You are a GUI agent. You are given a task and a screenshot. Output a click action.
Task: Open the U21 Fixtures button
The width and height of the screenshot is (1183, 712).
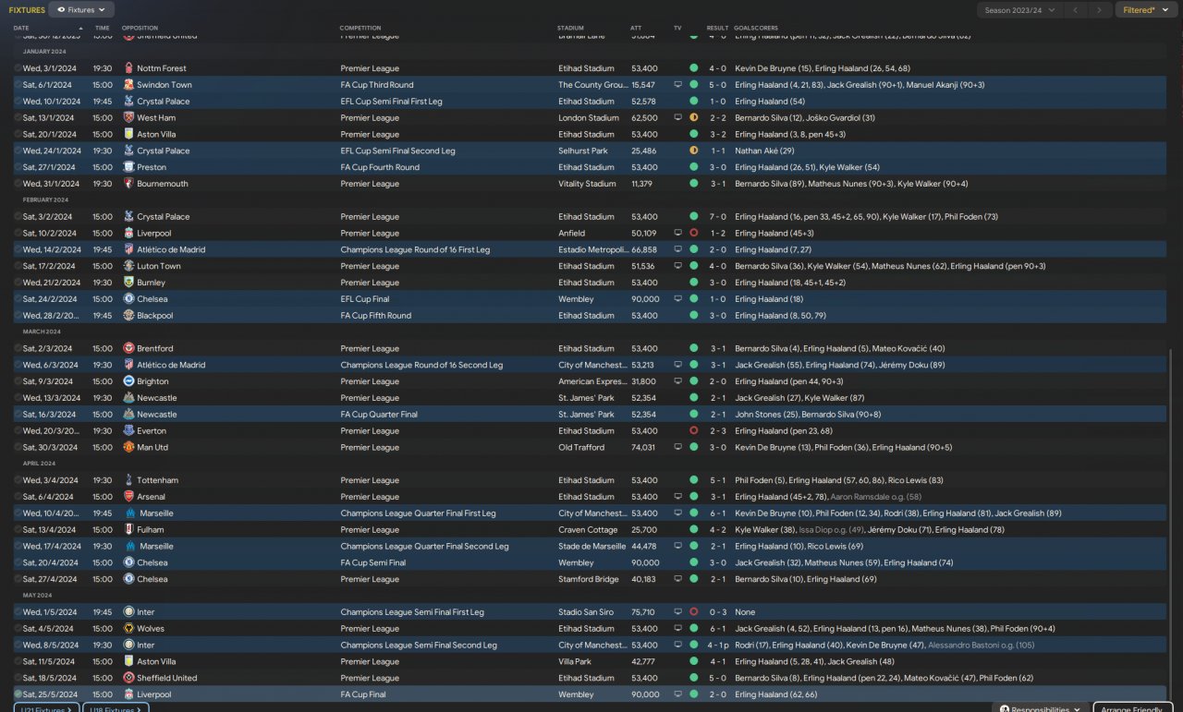46,708
